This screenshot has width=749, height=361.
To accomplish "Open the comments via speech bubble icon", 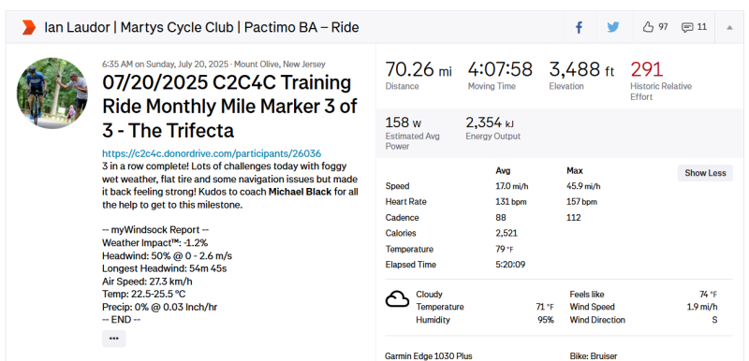I will coord(687,27).
